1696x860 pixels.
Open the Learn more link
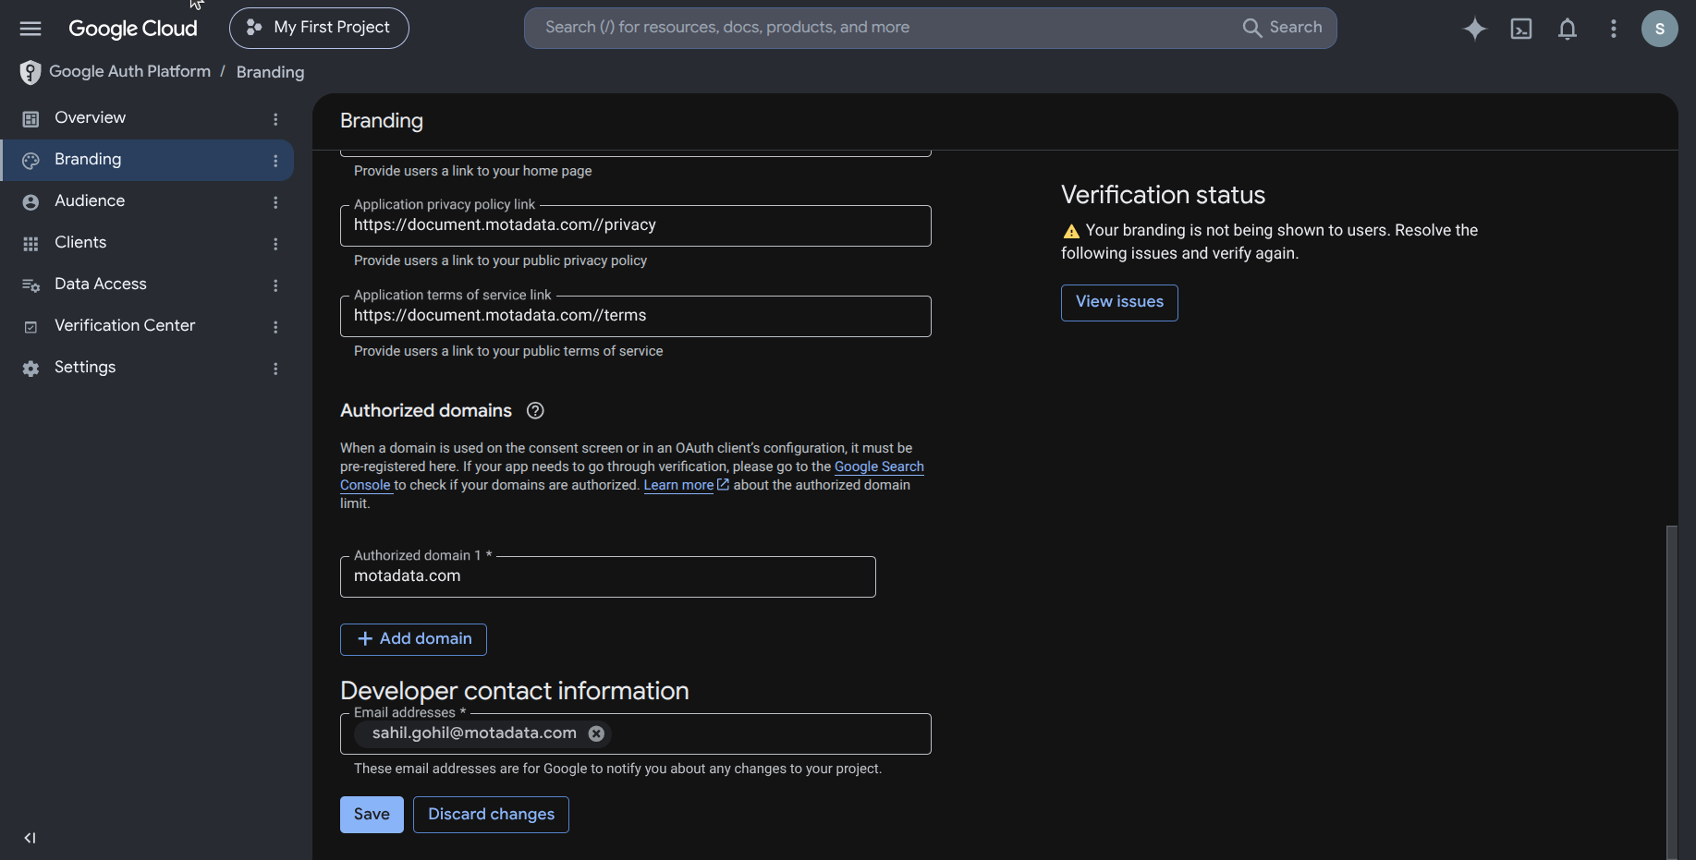pyautogui.click(x=678, y=485)
